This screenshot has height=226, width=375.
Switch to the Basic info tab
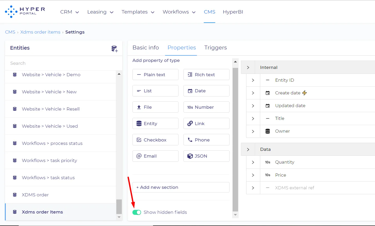tap(146, 48)
